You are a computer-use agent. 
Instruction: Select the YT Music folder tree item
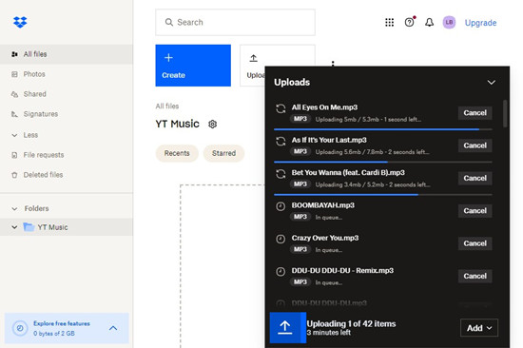[x=67, y=227]
